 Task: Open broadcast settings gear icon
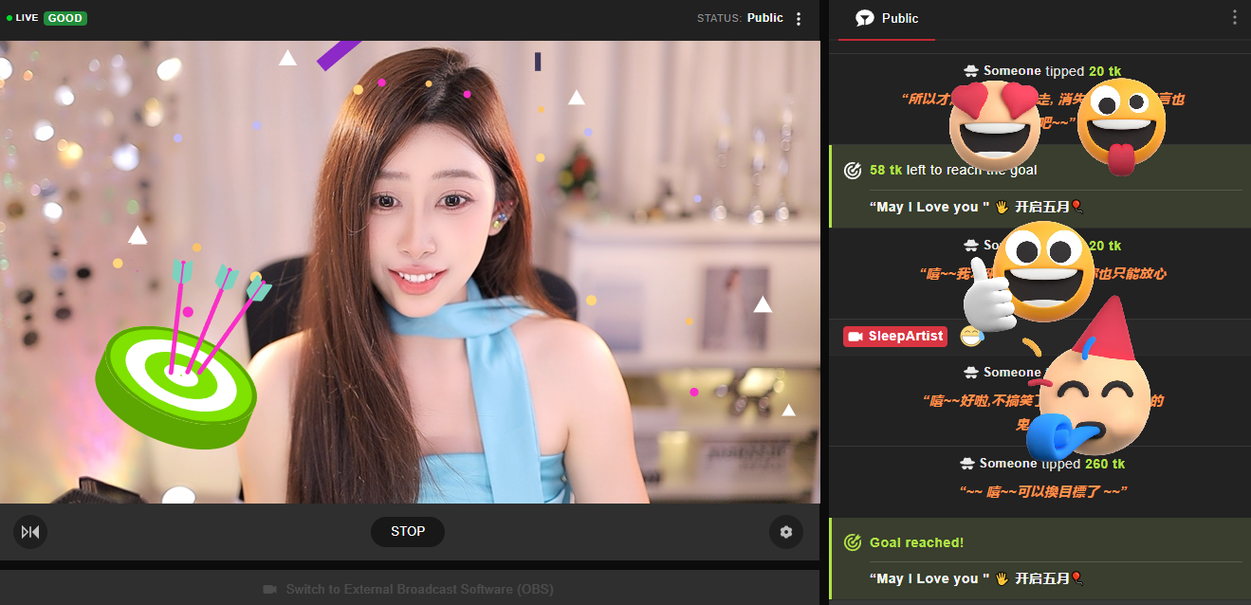tap(785, 532)
